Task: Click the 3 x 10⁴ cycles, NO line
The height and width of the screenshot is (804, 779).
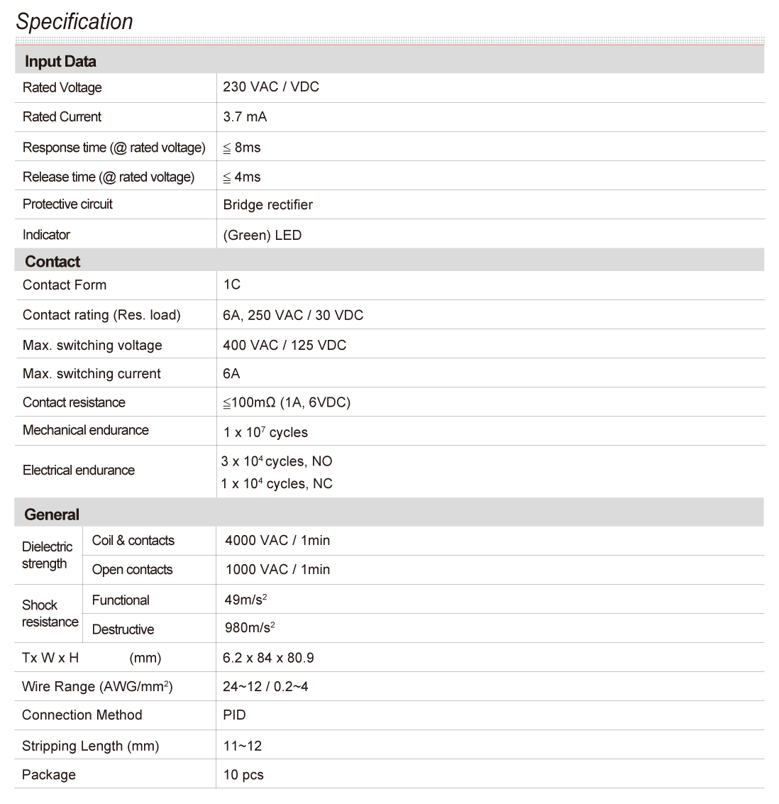Action: coord(276,461)
